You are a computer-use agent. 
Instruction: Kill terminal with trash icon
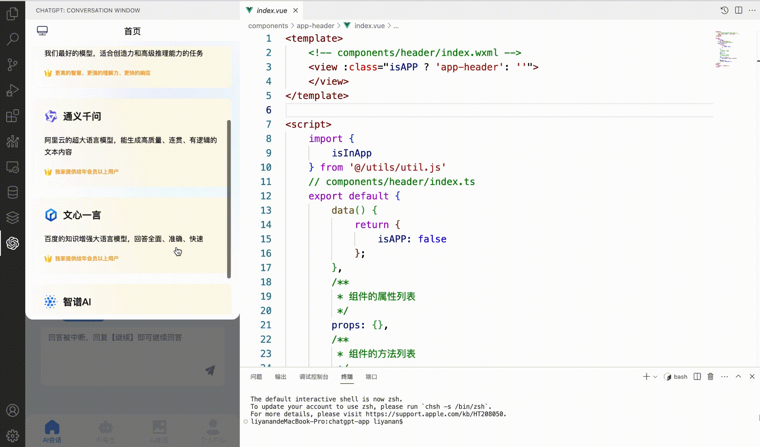[710, 376]
